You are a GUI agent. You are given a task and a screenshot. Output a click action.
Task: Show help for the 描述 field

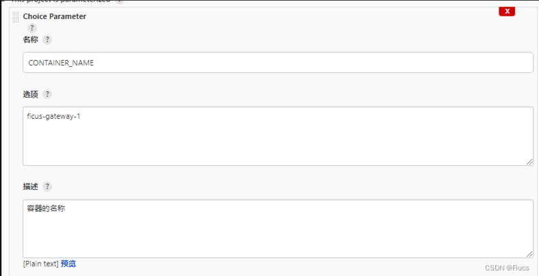pos(47,187)
